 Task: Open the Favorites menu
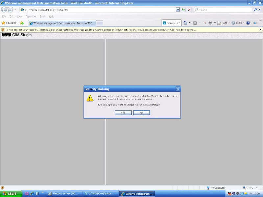tap(31, 16)
